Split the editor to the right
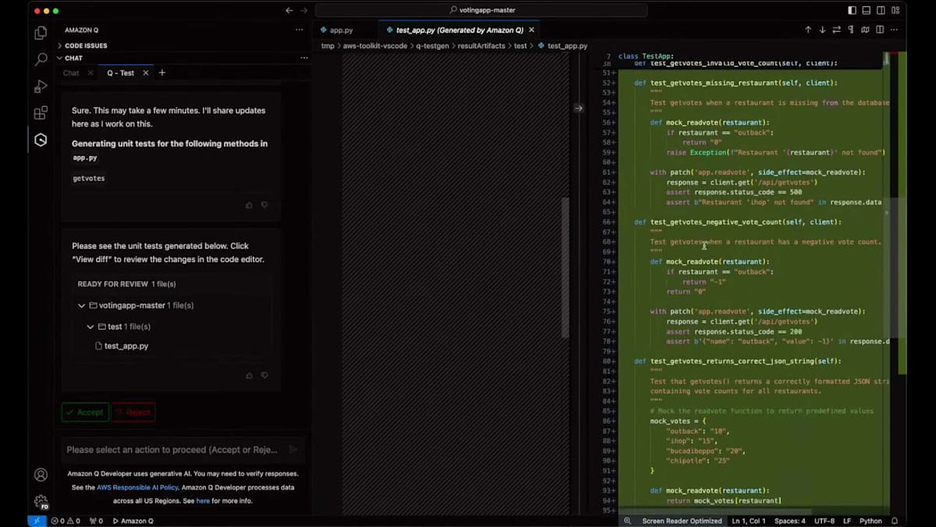Viewport: 936px width, 527px height. tap(881, 30)
